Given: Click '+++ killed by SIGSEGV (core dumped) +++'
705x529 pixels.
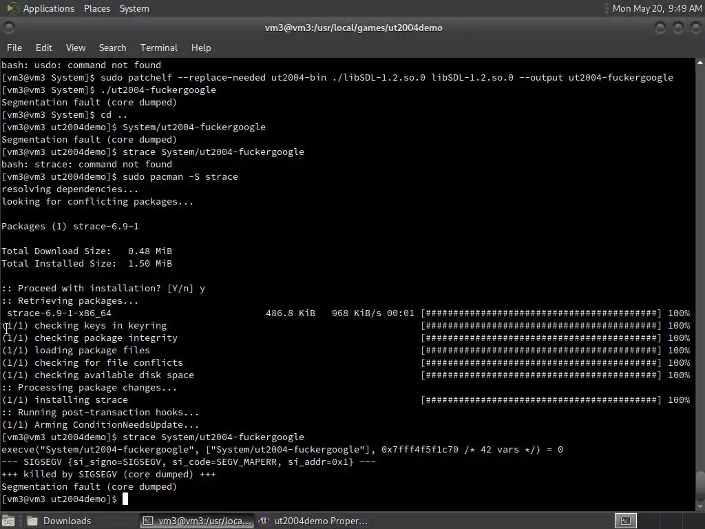Looking at the screenshot, I should [108, 474].
